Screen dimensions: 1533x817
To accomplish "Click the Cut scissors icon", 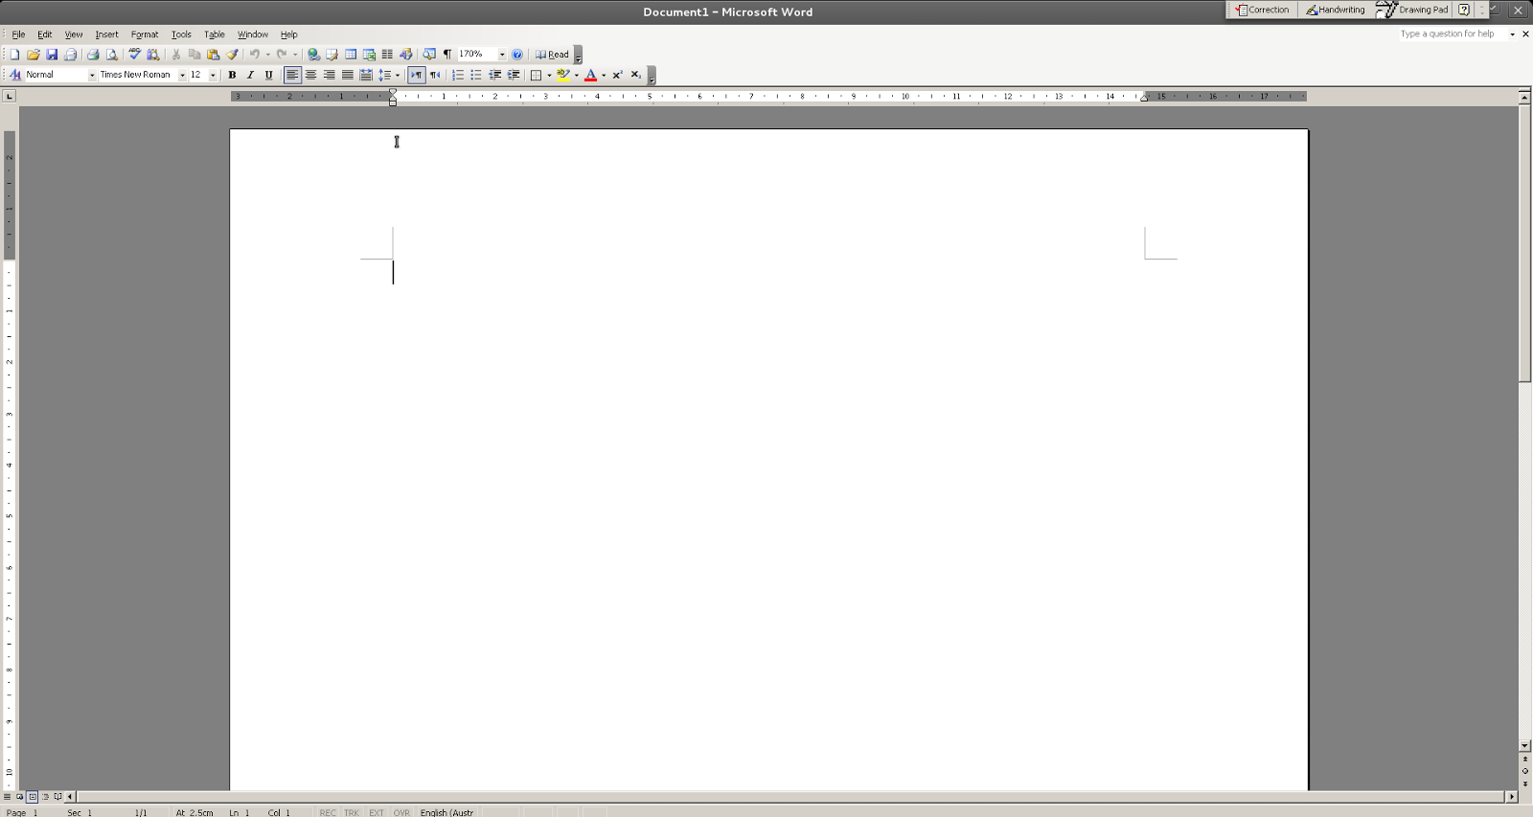I will click(176, 55).
